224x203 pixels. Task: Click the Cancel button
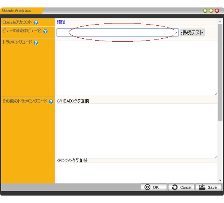click(181, 187)
